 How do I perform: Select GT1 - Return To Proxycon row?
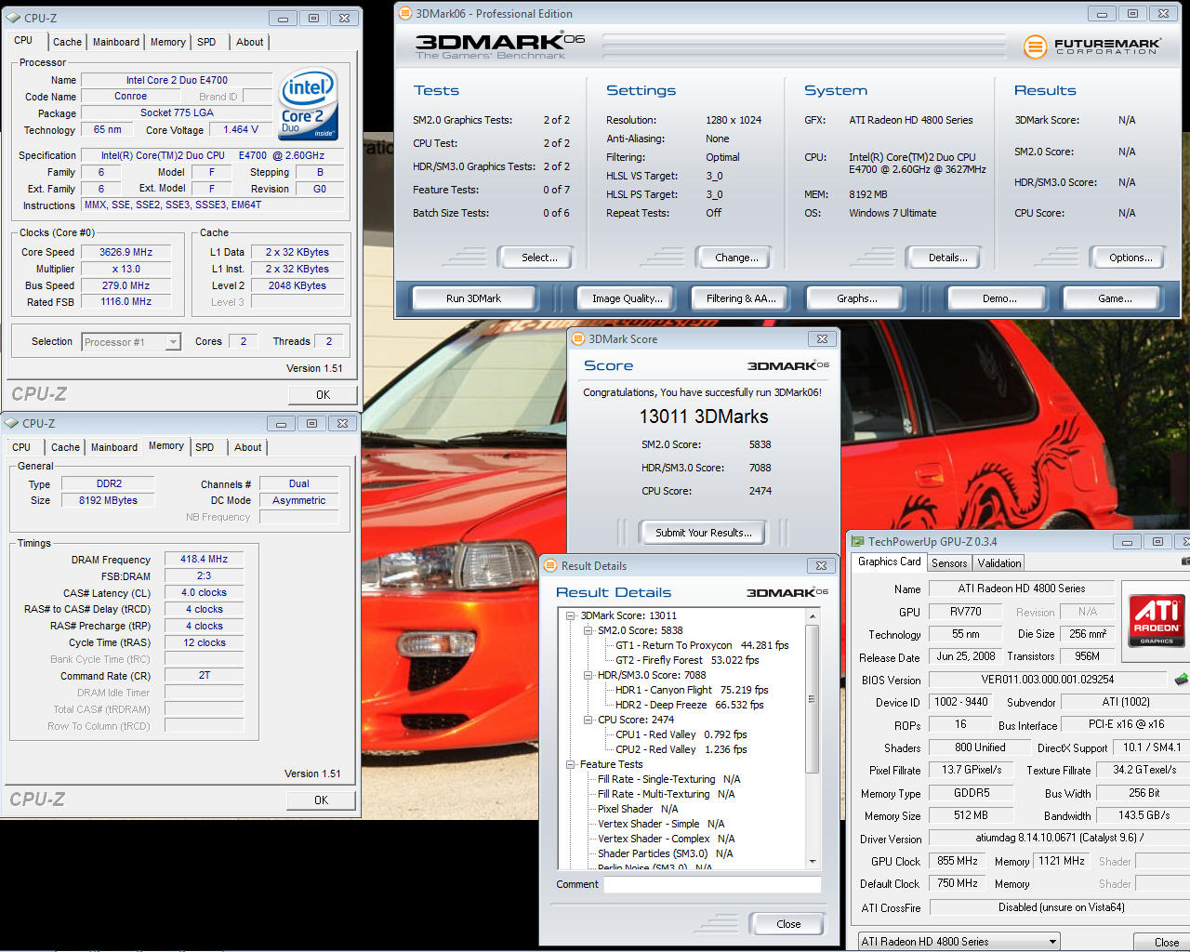[702, 645]
